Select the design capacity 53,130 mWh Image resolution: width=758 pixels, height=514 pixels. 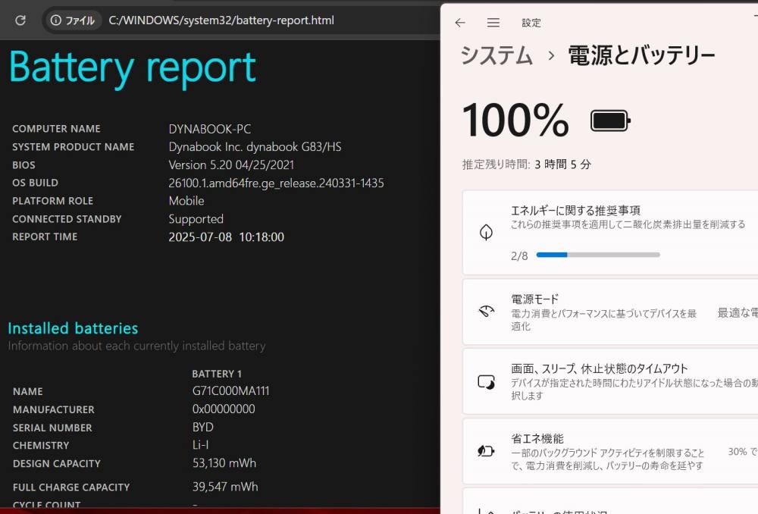224,463
